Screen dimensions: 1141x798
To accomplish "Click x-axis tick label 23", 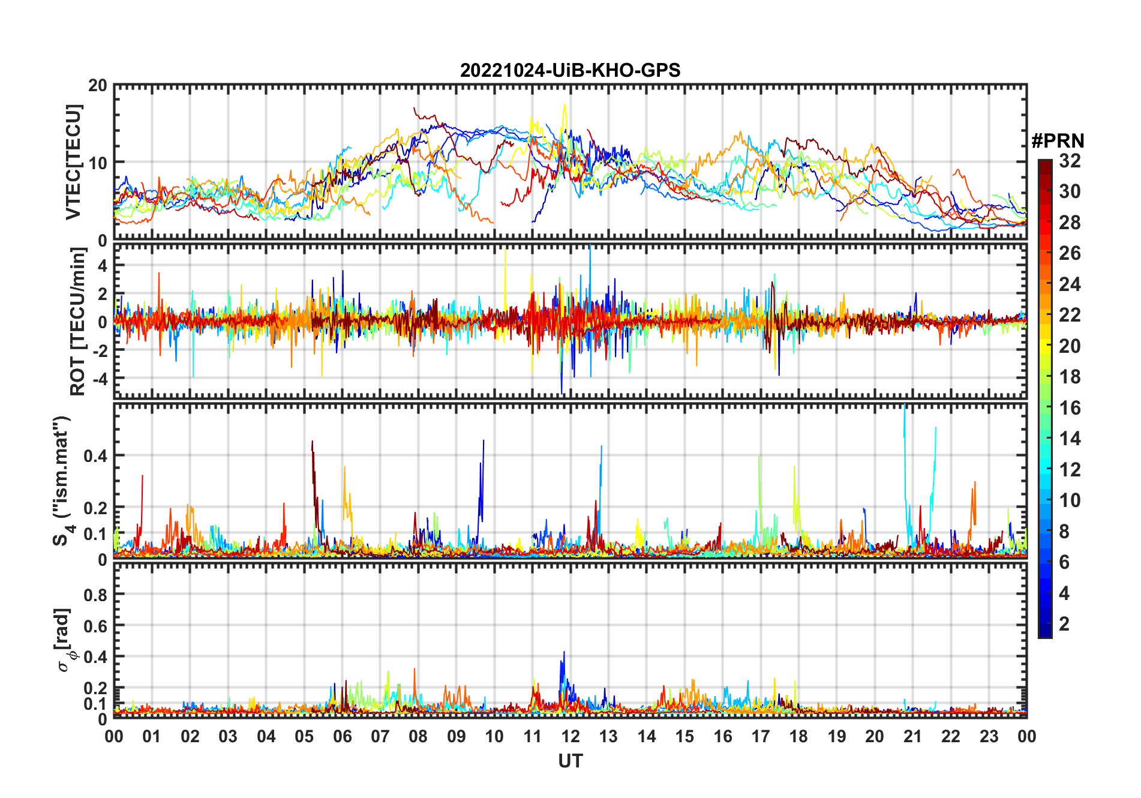I will pos(989,736).
